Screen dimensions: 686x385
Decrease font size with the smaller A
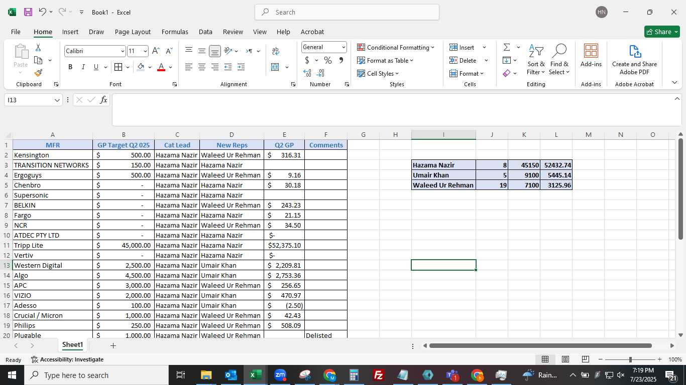pyautogui.click(x=169, y=51)
